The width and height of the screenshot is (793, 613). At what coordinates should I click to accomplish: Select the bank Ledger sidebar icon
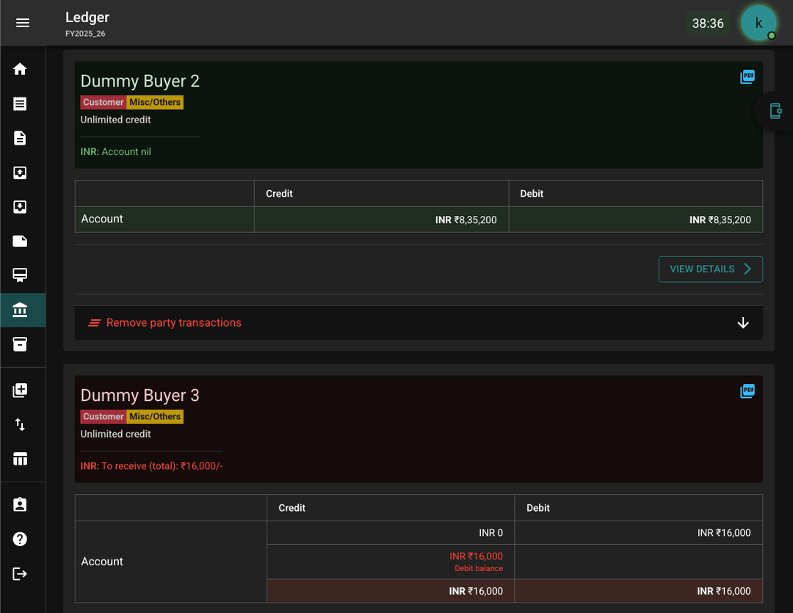coord(20,310)
